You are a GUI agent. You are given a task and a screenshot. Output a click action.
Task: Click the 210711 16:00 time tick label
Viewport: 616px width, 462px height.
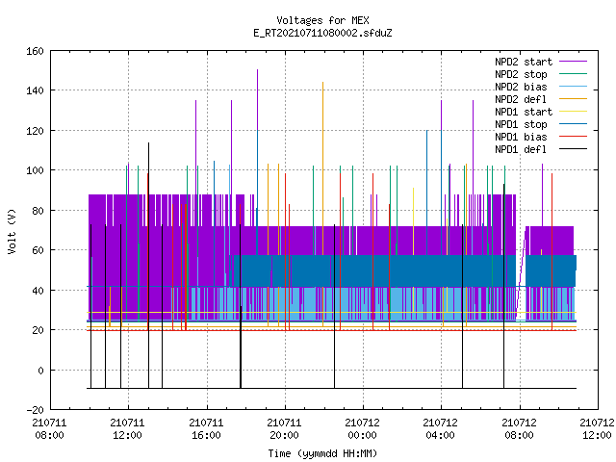(206, 429)
